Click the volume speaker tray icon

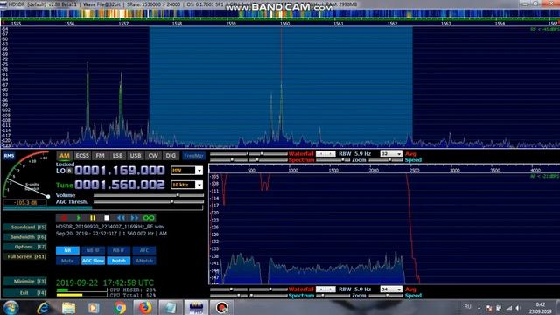tap(518, 308)
